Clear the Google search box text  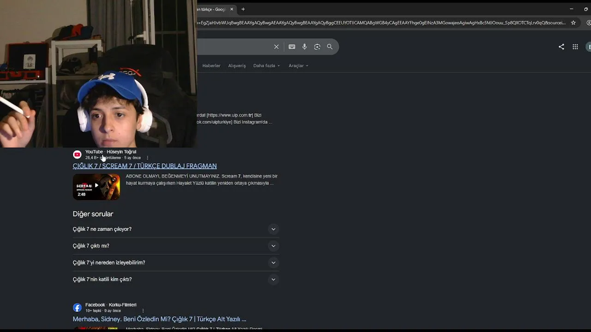click(276, 47)
